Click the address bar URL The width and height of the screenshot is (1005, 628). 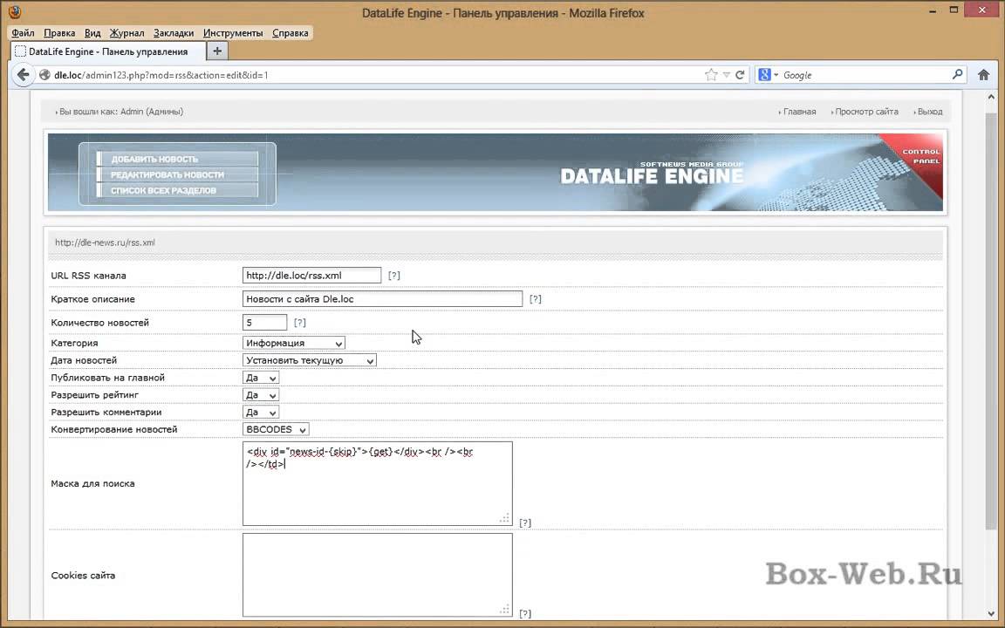[x=161, y=75]
